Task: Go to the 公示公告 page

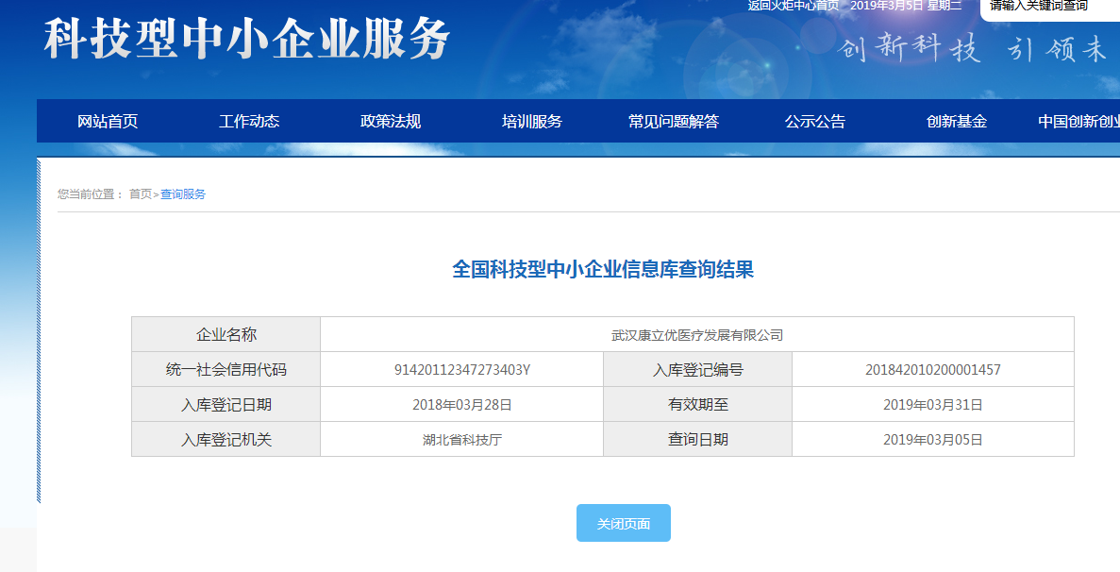Action: (815, 122)
